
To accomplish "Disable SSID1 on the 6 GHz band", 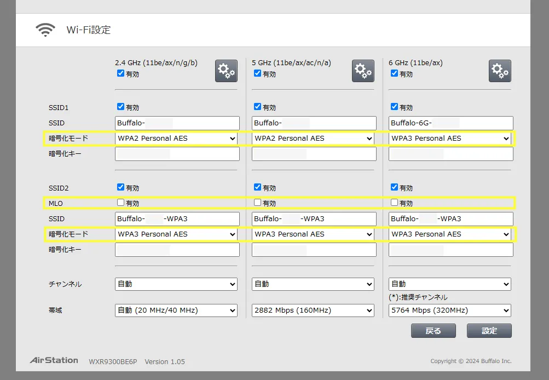I will (395, 106).
